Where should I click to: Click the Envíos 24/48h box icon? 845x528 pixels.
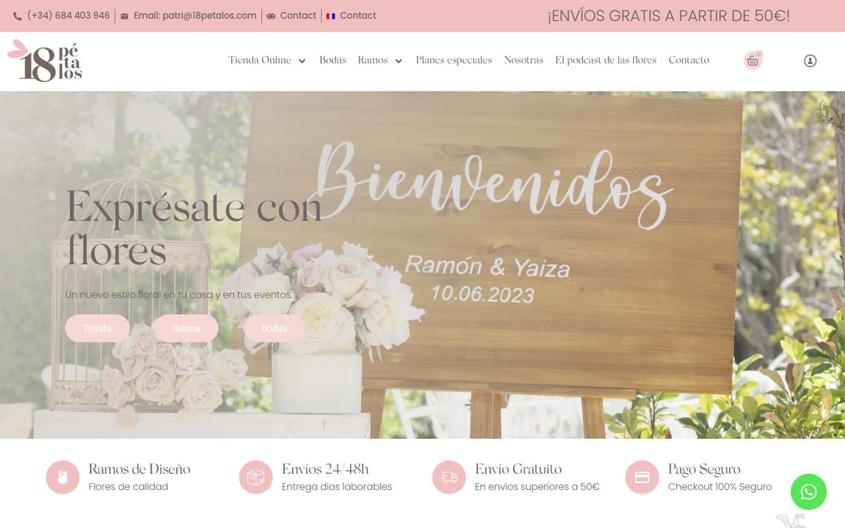[x=255, y=477]
